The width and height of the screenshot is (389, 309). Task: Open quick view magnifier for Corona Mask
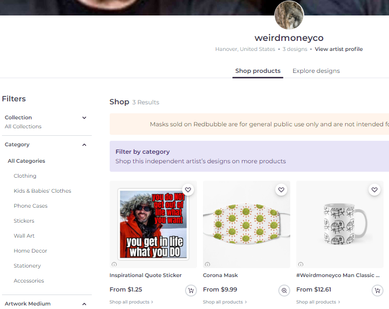(x=284, y=291)
